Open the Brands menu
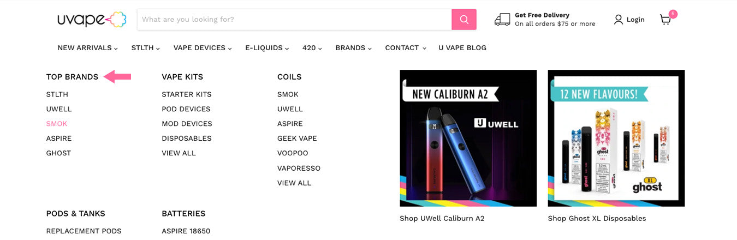The image size is (737, 240). coord(353,48)
